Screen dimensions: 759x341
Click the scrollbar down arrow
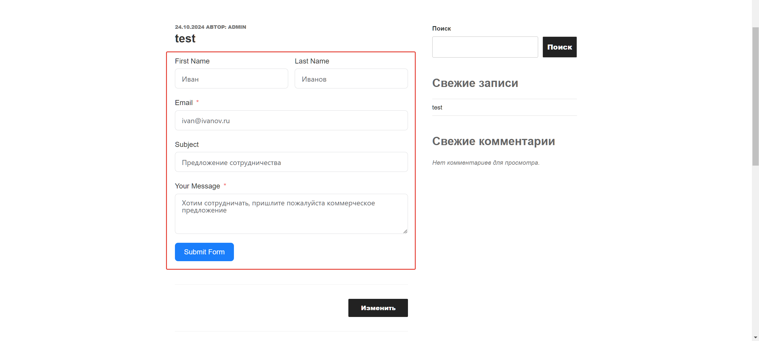(756, 338)
